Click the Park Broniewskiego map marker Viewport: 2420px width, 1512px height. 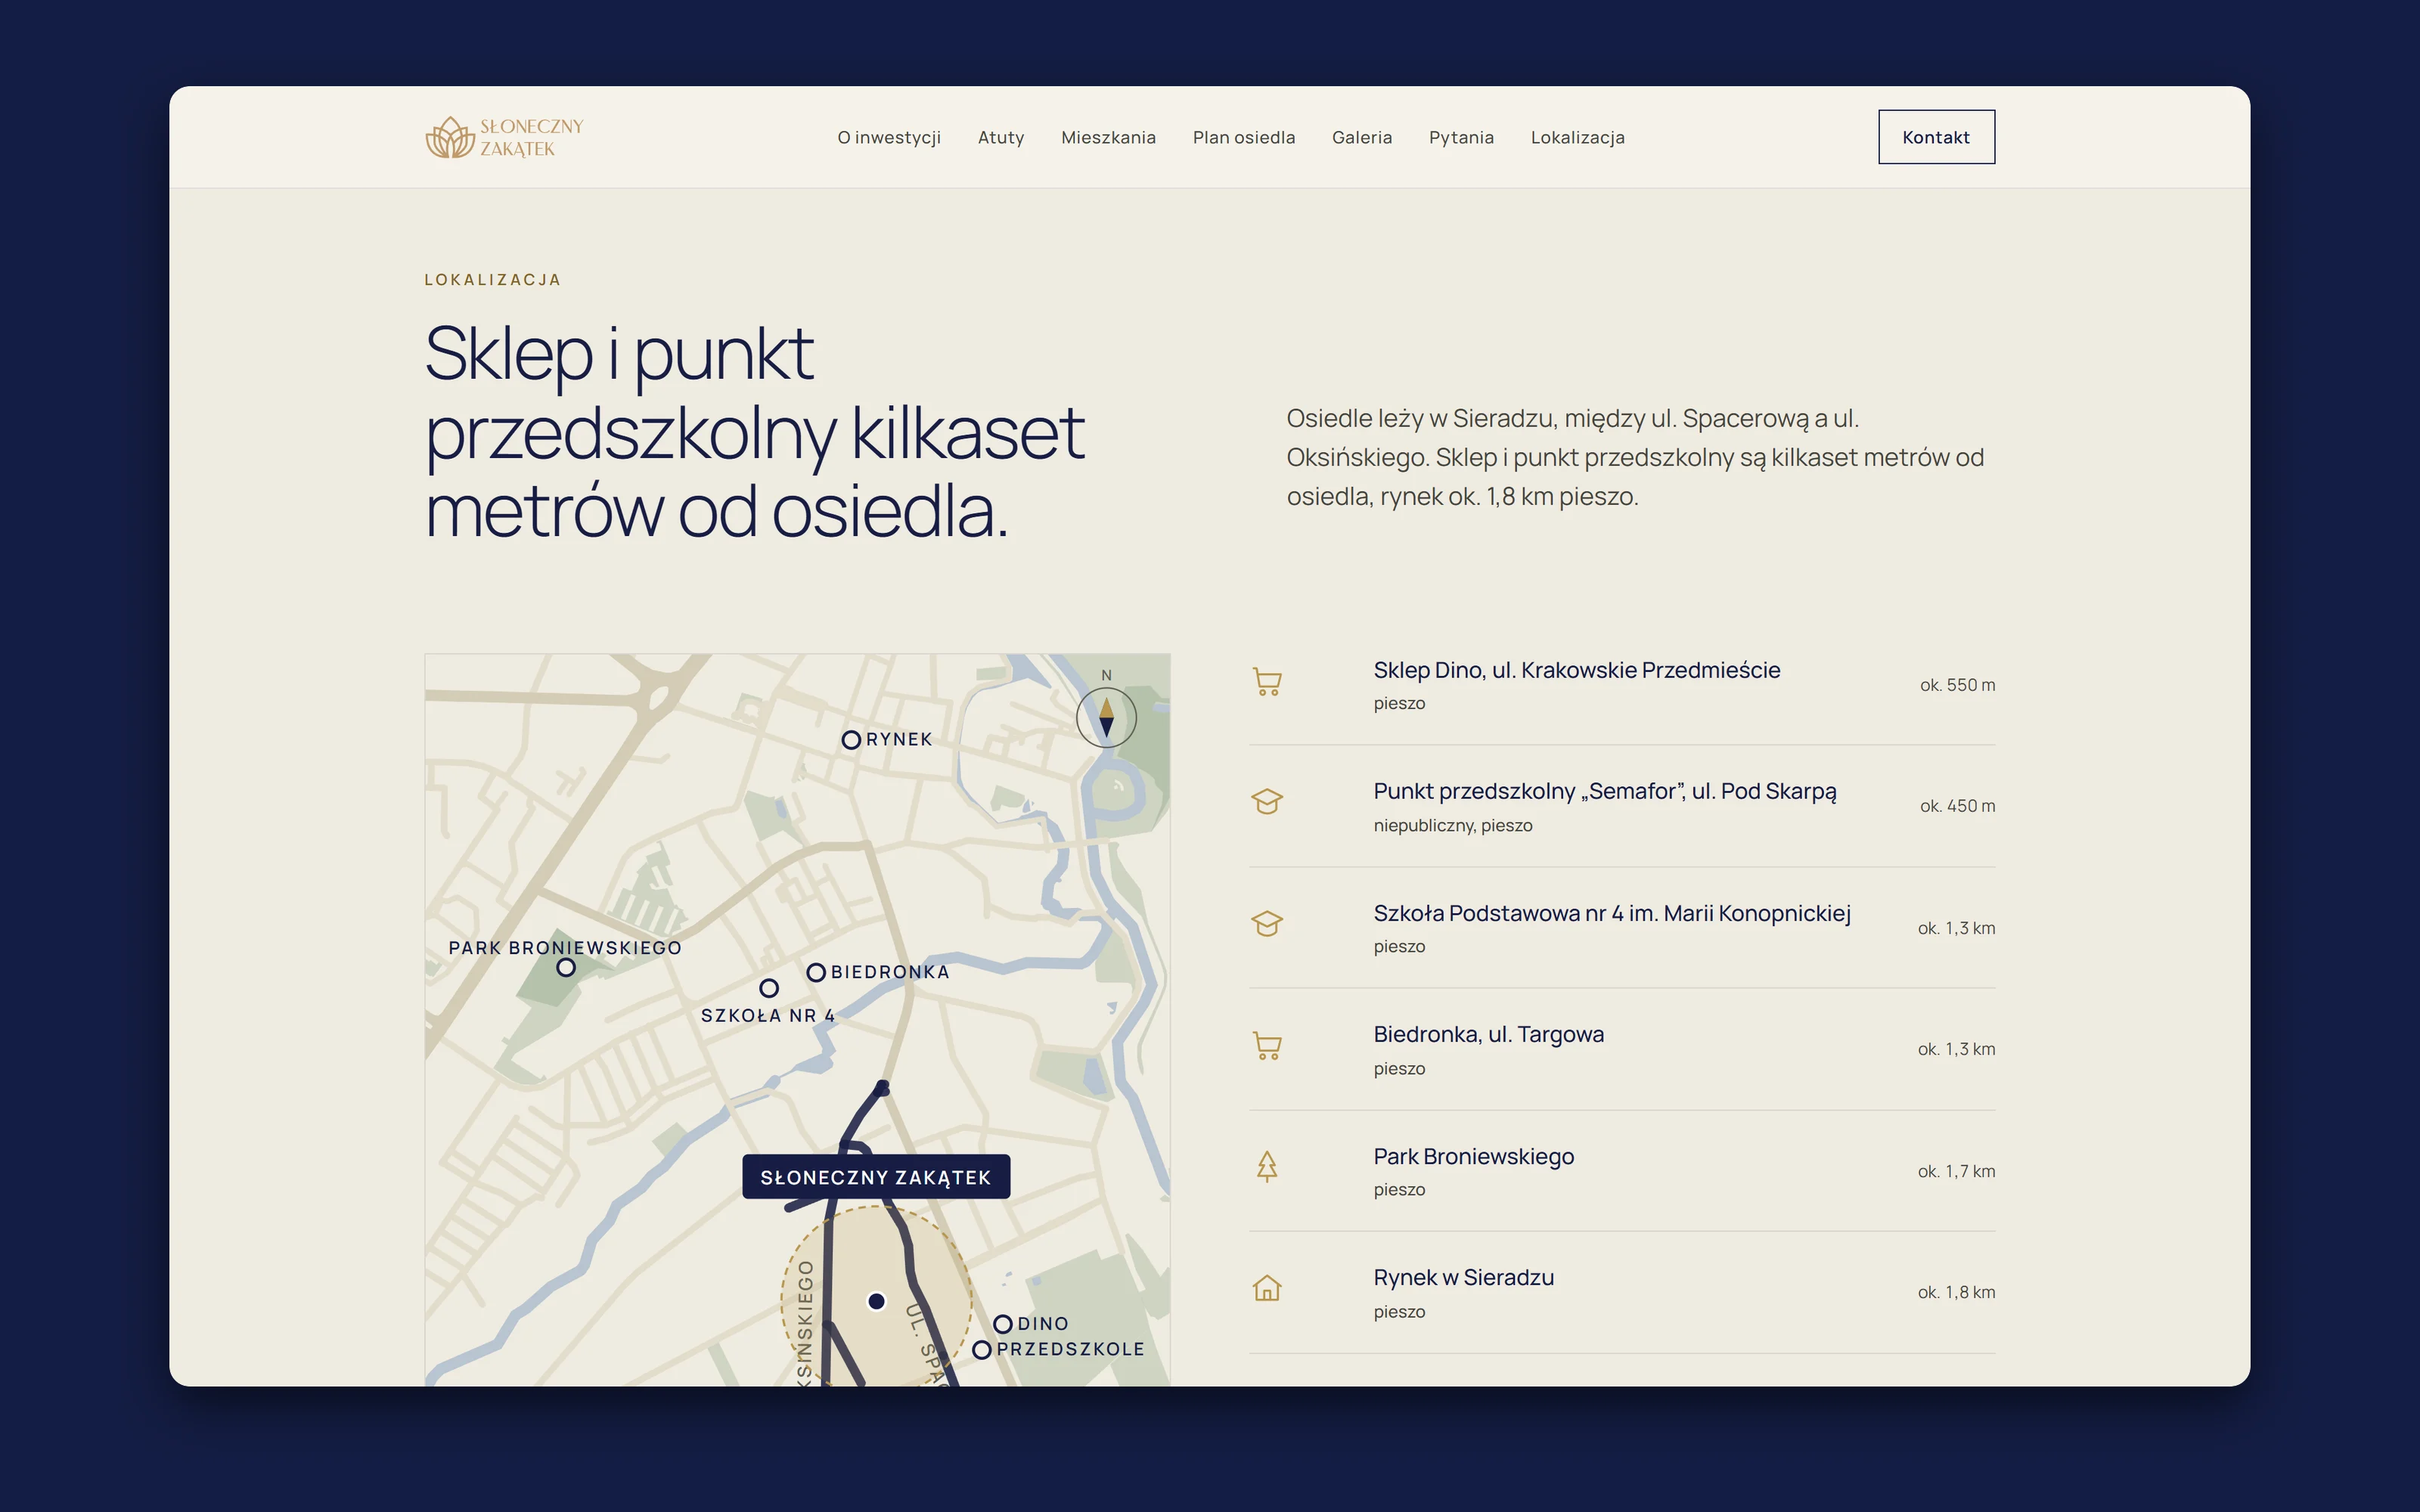tap(566, 967)
